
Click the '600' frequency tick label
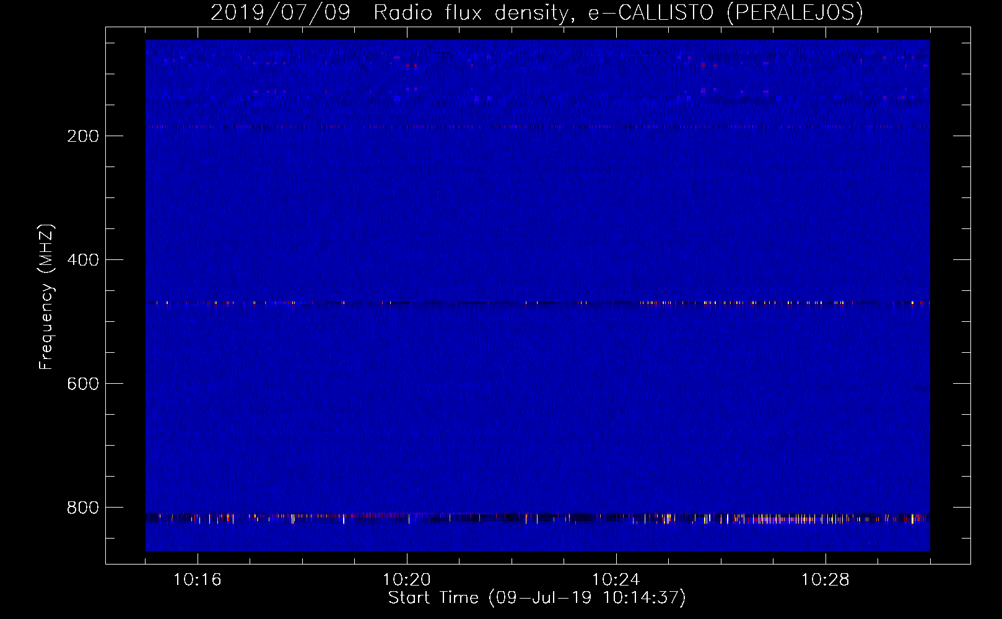click(83, 384)
